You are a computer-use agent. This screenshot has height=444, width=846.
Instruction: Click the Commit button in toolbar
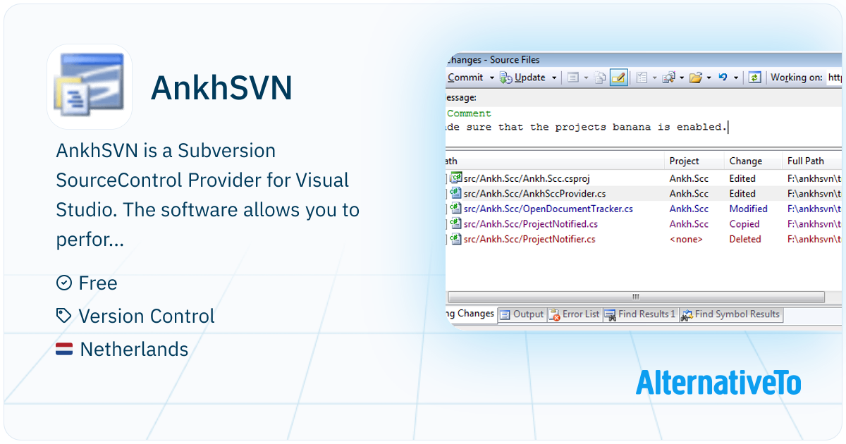point(465,78)
